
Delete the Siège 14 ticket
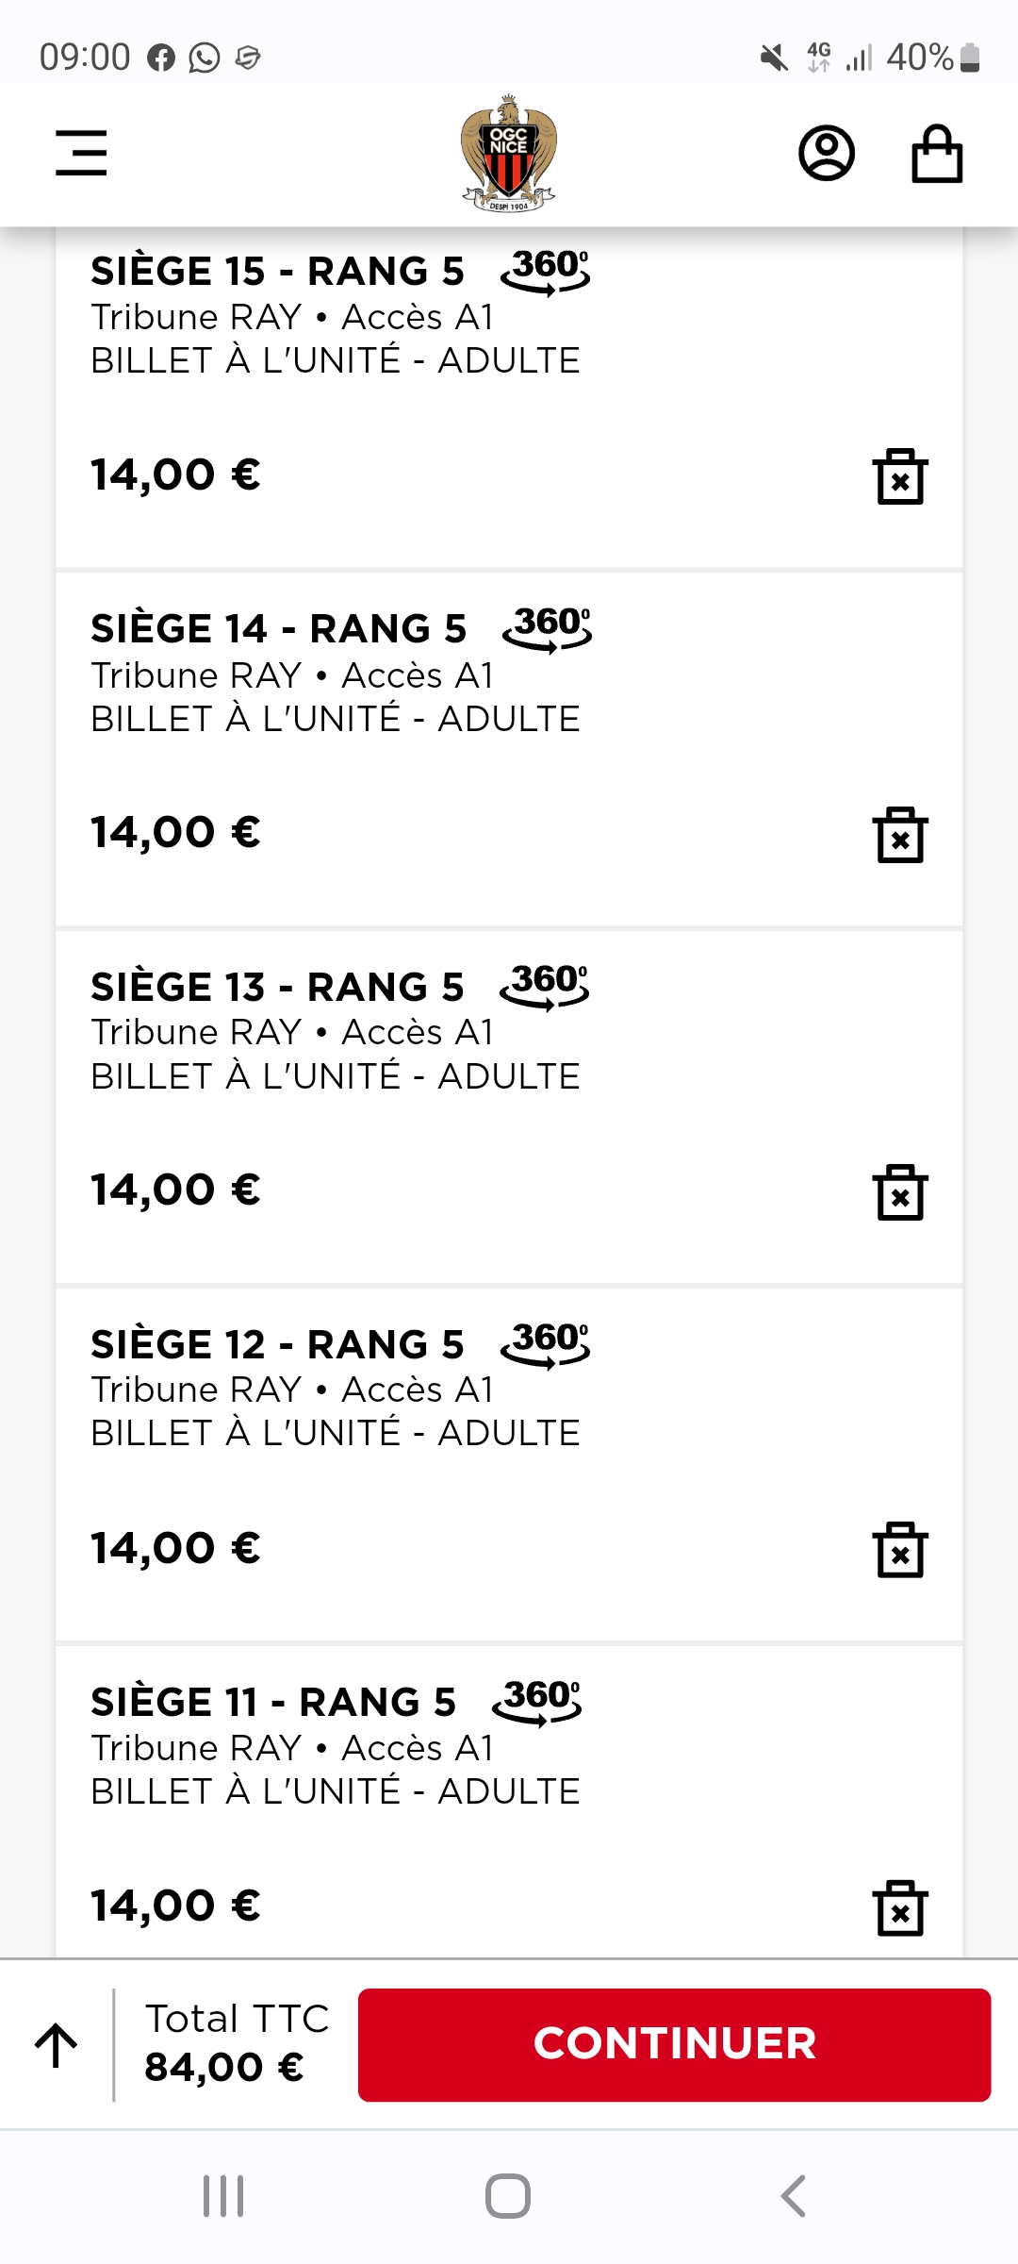[x=900, y=835]
